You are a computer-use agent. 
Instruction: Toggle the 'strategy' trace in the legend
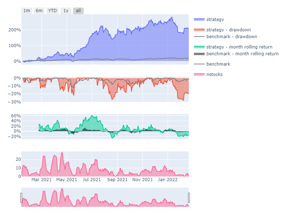209,20
